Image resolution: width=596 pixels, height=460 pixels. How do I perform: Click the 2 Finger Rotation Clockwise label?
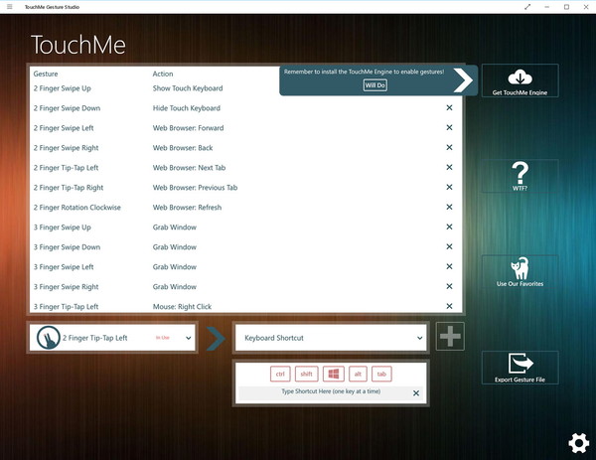77,208
